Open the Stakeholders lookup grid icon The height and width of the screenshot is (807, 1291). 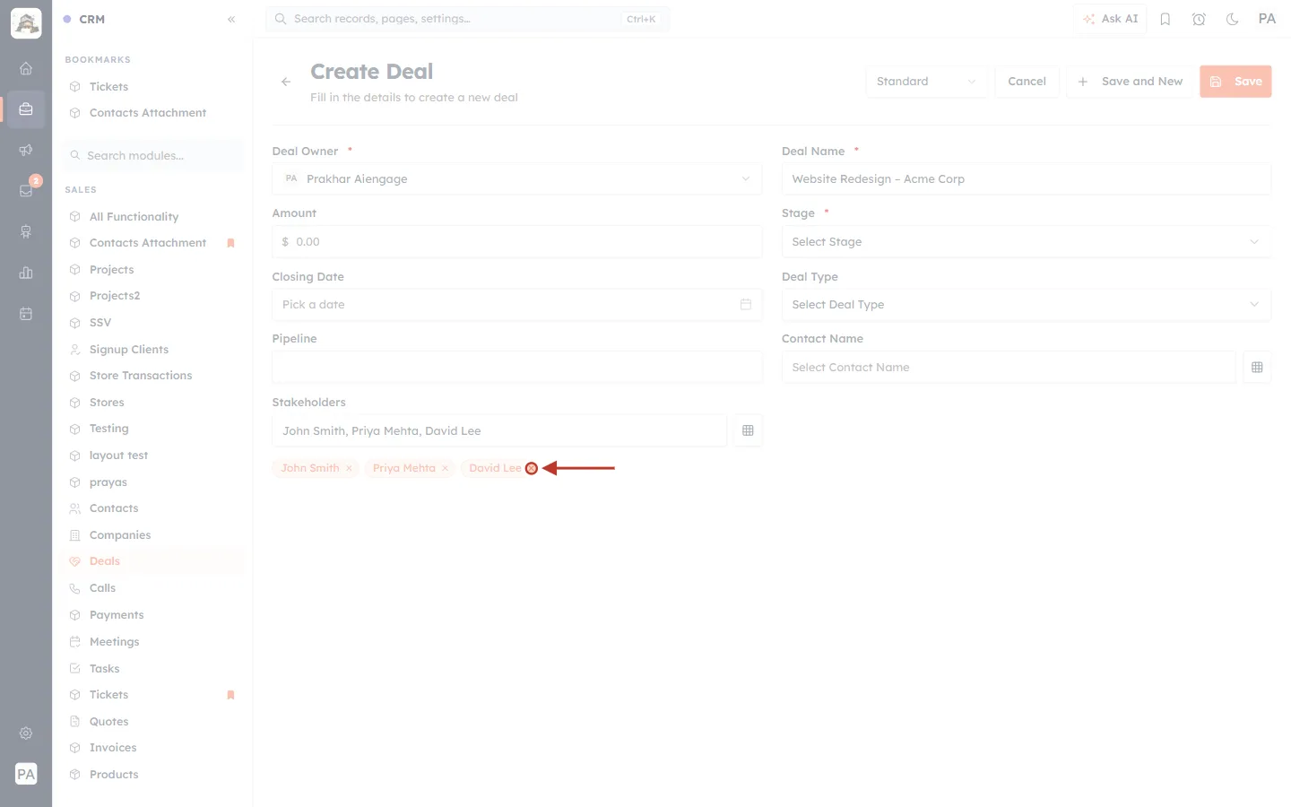[x=748, y=430]
